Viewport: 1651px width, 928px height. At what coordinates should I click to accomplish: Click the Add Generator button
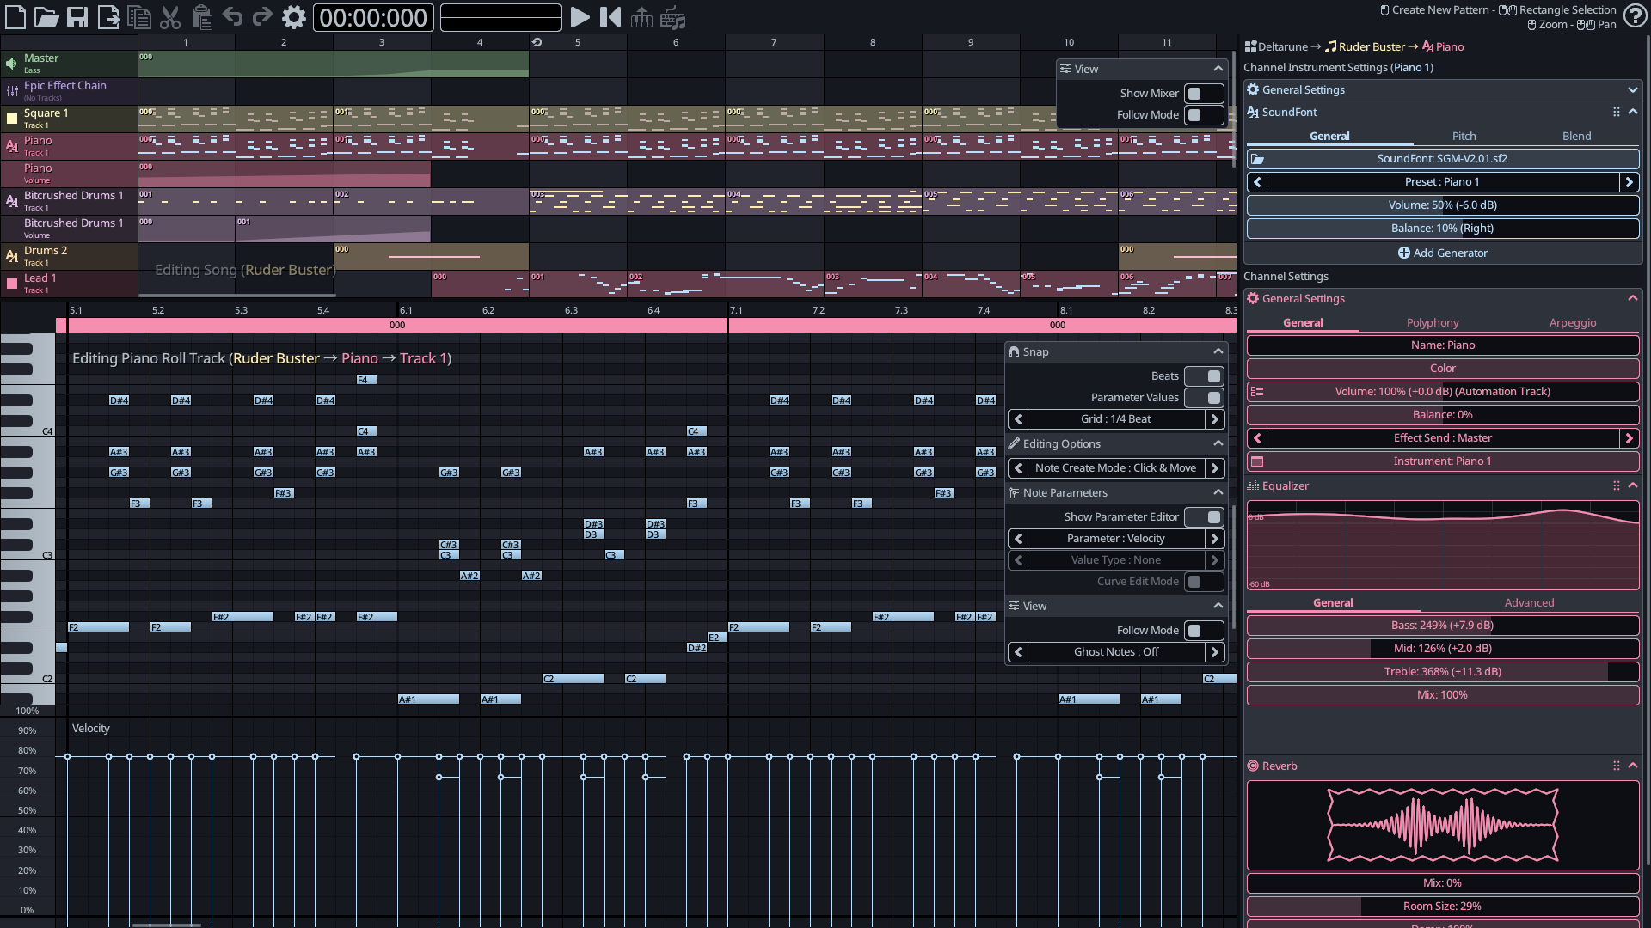click(1442, 253)
